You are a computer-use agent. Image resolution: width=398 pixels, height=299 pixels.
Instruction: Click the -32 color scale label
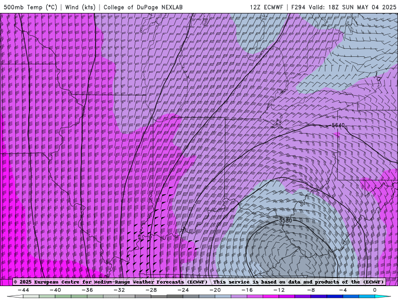coord(119,290)
